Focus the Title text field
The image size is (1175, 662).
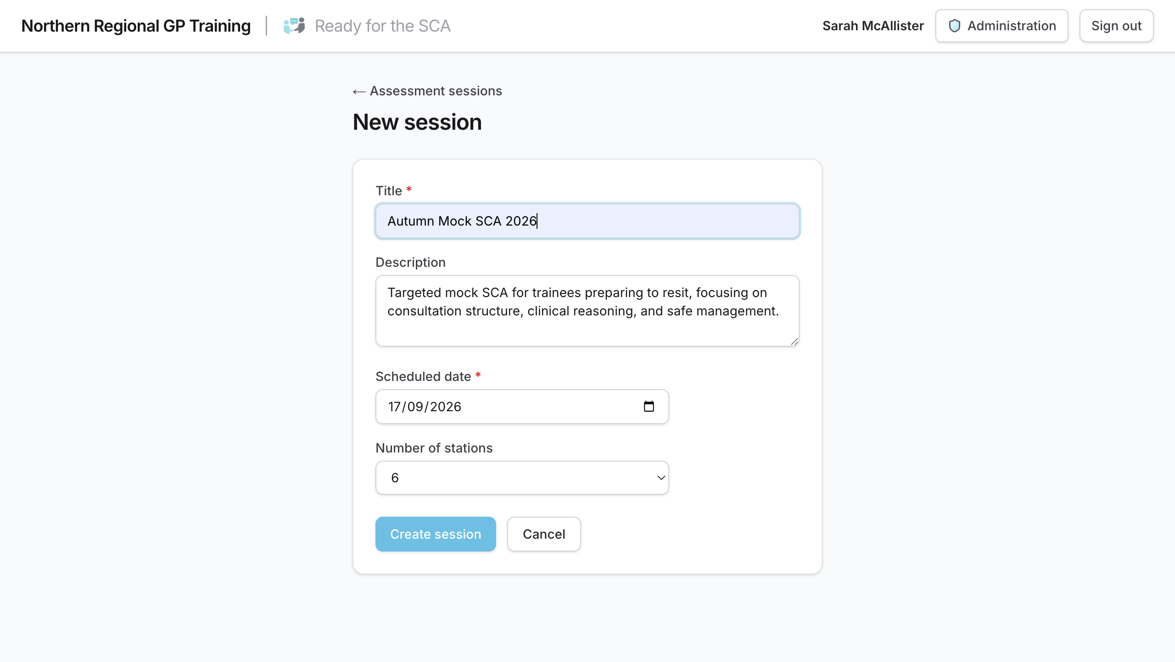click(x=587, y=221)
